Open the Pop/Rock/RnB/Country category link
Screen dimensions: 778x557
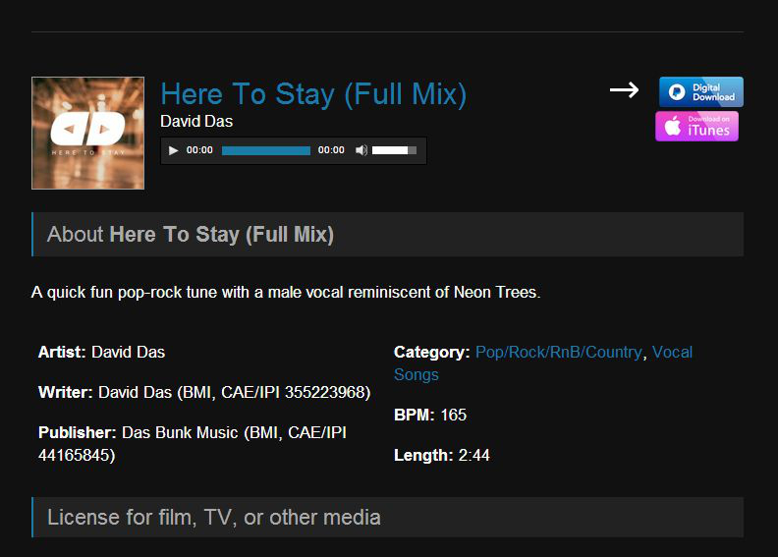559,352
